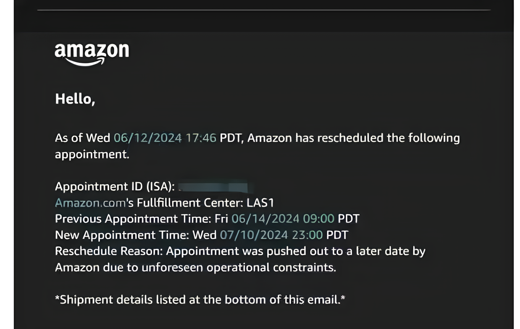Click the "Hello," greeting heading
Screen dimensions: 520x329
pos(75,99)
